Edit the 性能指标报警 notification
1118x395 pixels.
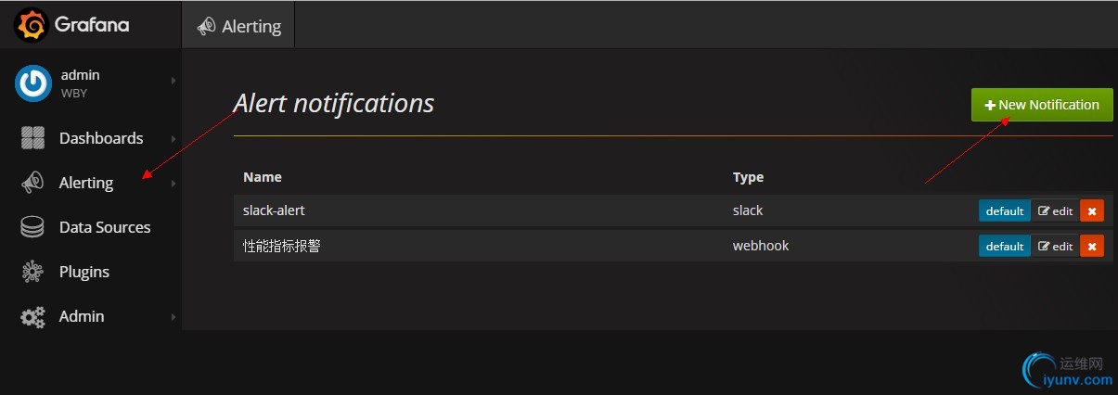tap(1055, 247)
